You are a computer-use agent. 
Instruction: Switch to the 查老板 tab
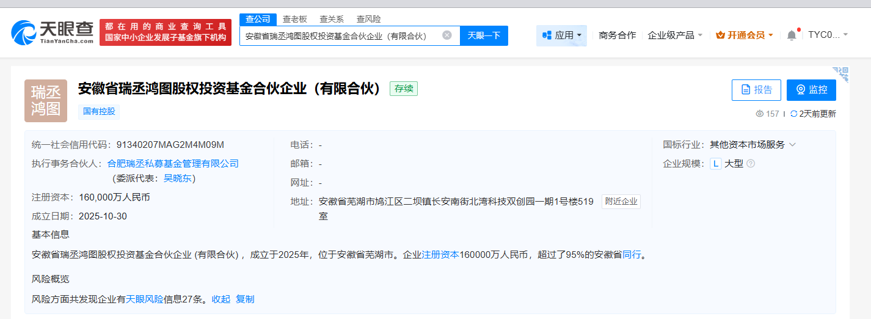pyautogui.click(x=294, y=19)
